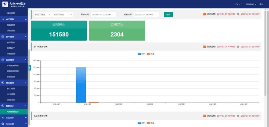Click the 案例管理 icon in sidebar
Screen dimensions: 269x127
click(3, 60)
